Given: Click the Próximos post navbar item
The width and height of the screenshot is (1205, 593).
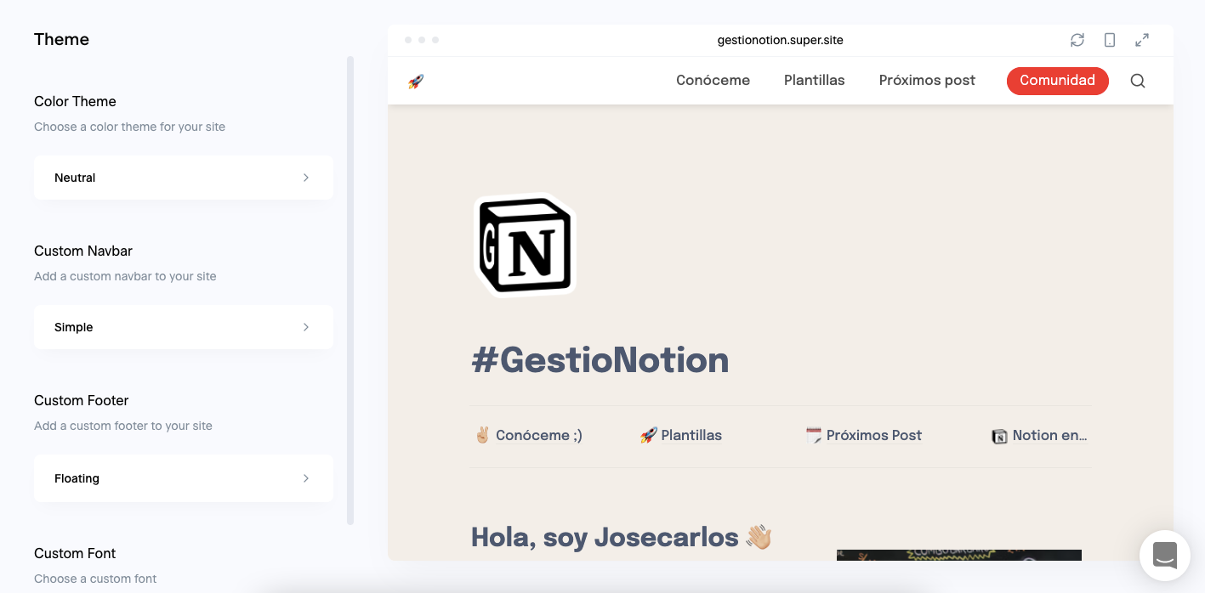Looking at the screenshot, I should 927,81.
